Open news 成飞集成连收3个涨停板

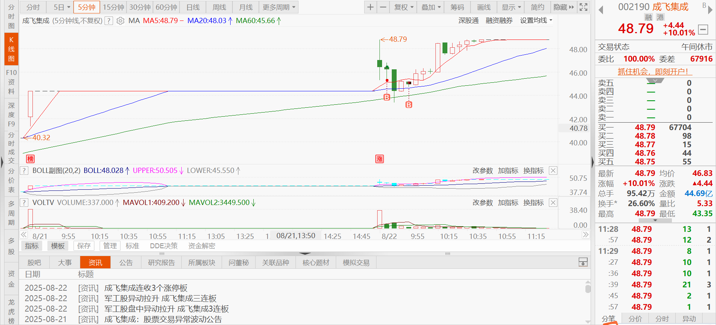click(146, 288)
